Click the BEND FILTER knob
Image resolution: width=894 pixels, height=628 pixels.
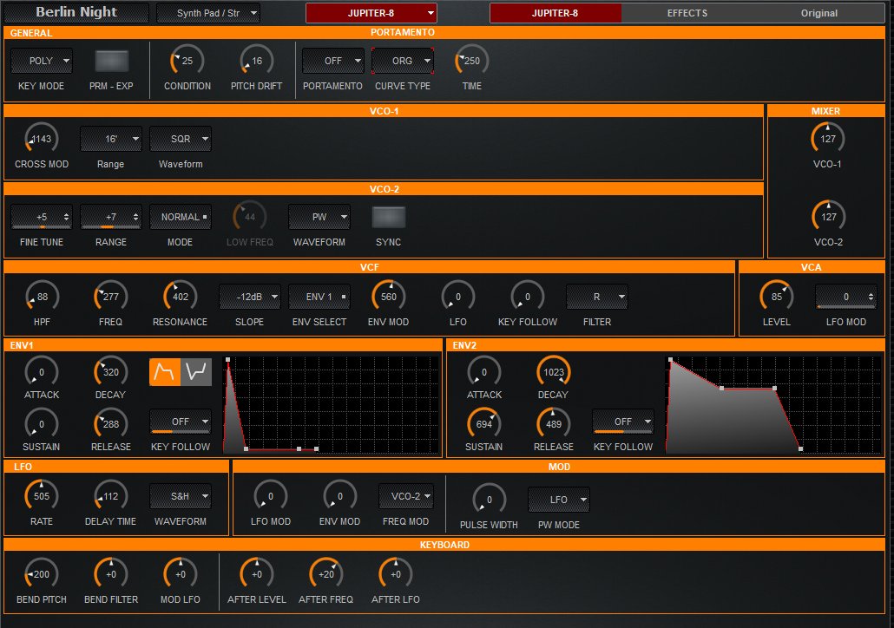(110, 574)
